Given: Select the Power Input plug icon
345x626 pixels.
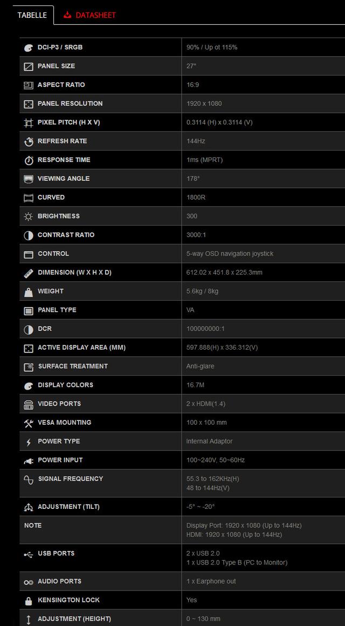Looking at the screenshot, I should pos(29,460).
